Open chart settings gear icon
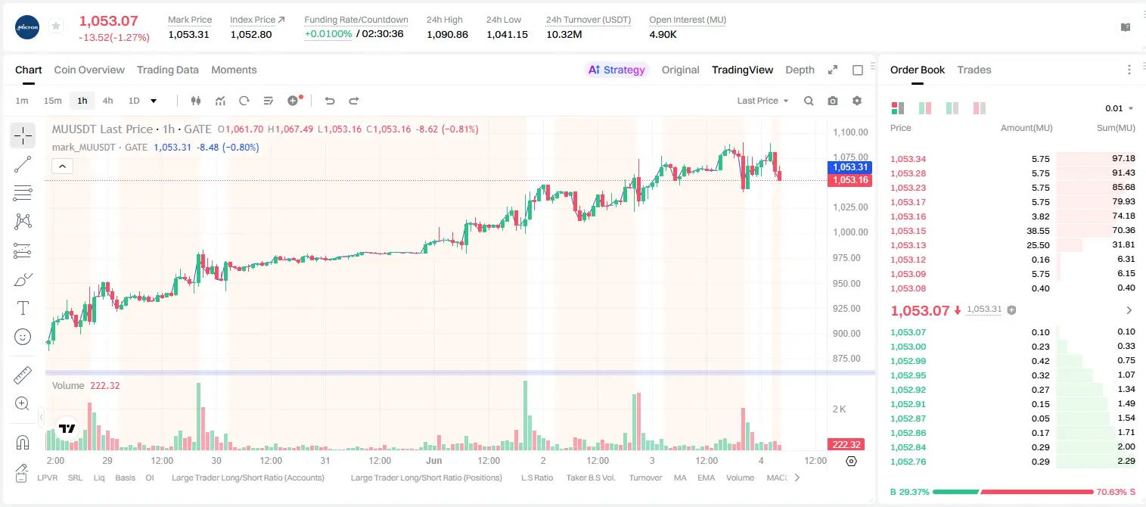This screenshot has width=1146, height=507. [857, 101]
